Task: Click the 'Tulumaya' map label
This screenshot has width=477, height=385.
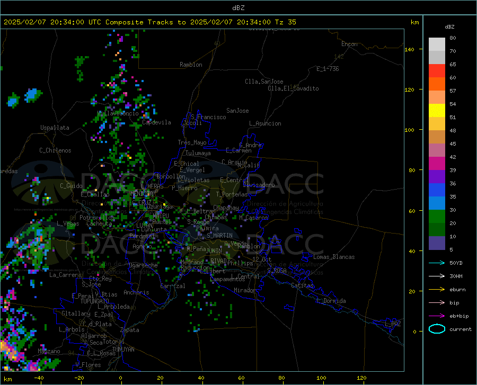Action: [198, 153]
